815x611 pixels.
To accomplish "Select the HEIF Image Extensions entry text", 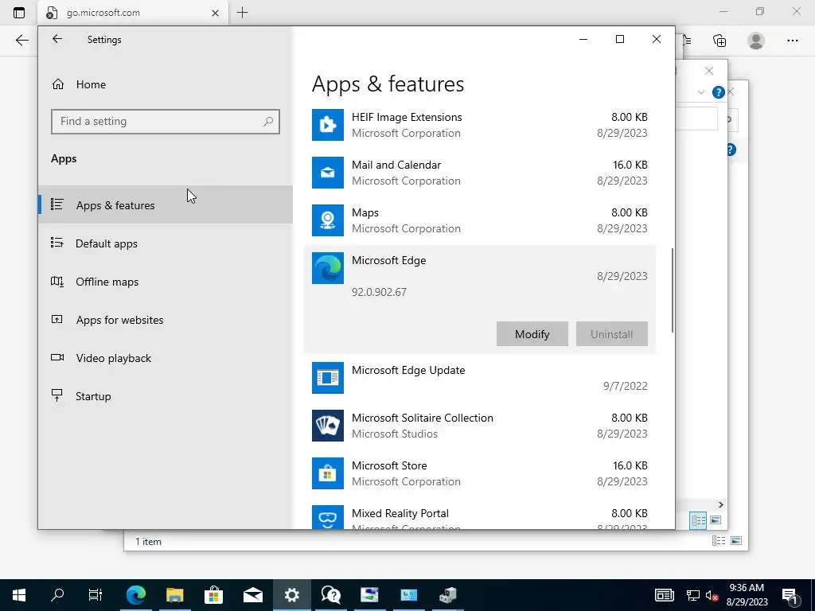I will point(407,117).
